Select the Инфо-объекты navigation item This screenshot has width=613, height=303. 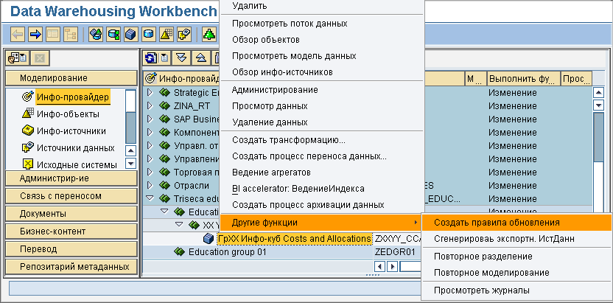68,114
